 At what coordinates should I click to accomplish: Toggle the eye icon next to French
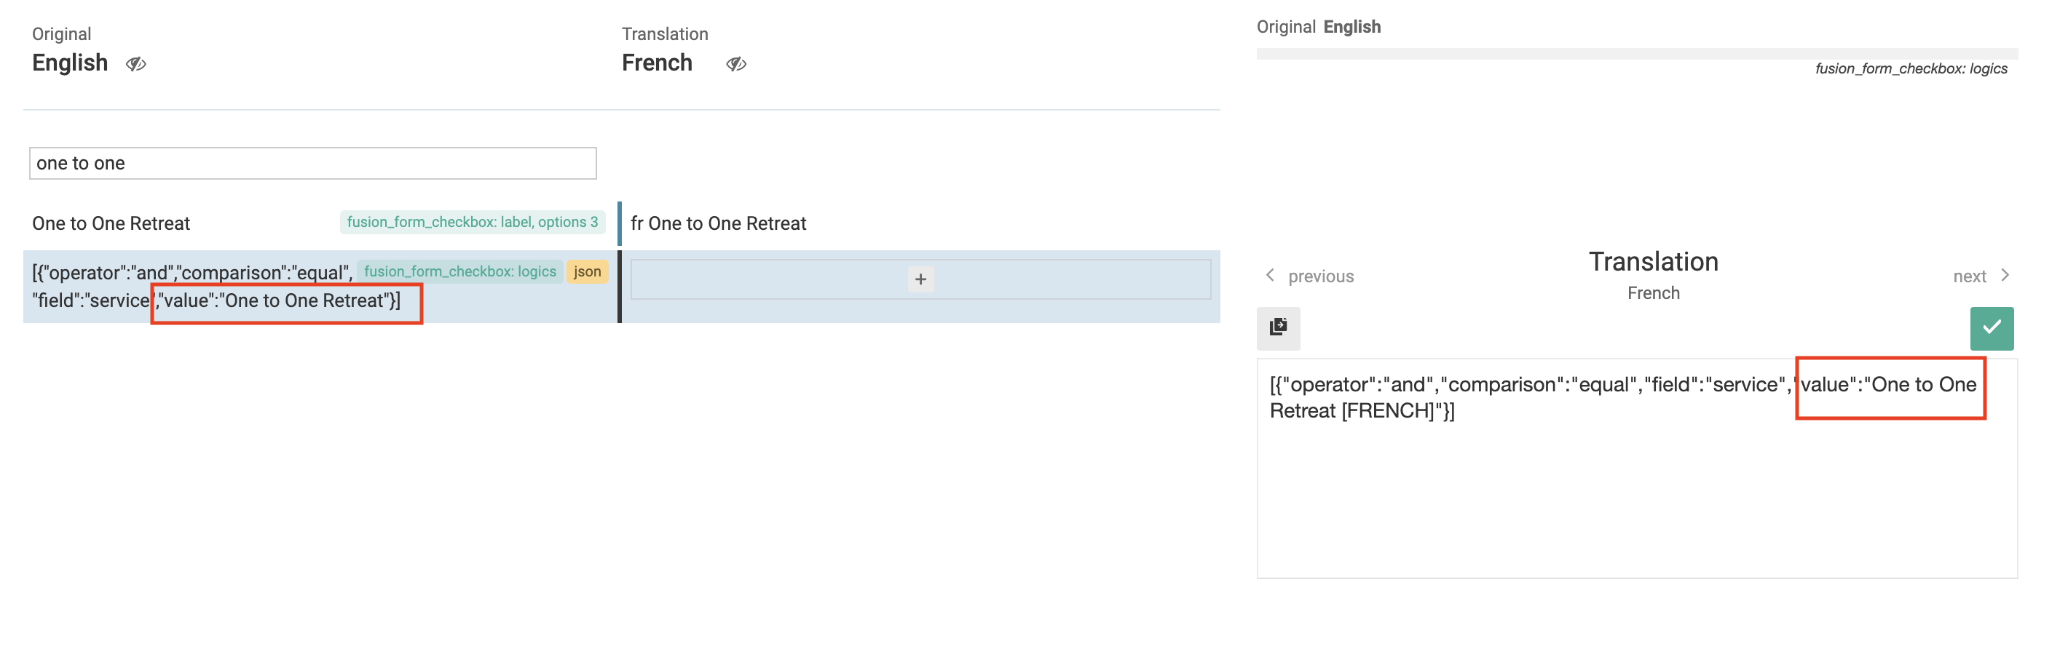(736, 63)
